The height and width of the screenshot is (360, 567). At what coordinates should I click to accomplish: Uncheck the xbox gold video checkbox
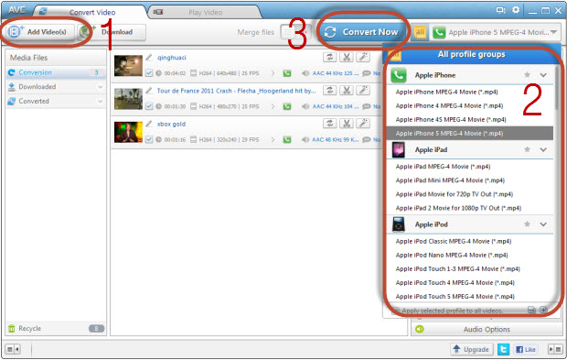click(149, 140)
